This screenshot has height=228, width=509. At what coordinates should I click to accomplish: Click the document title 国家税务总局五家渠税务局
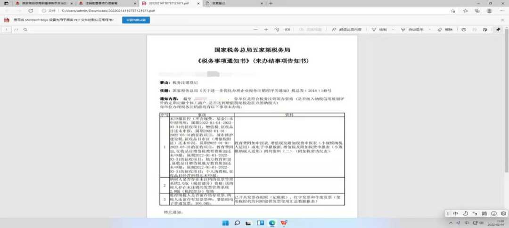coord(252,50)
